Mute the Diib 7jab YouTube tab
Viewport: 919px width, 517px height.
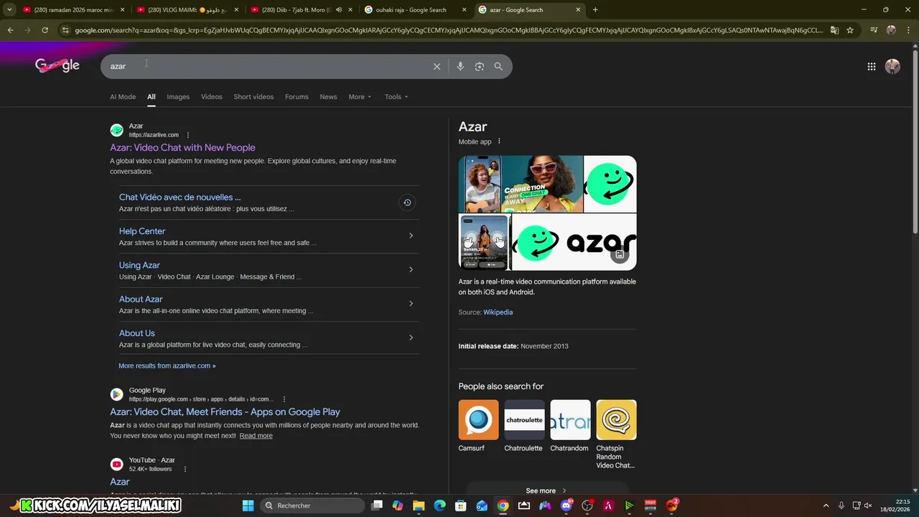(x=339, y=10)
